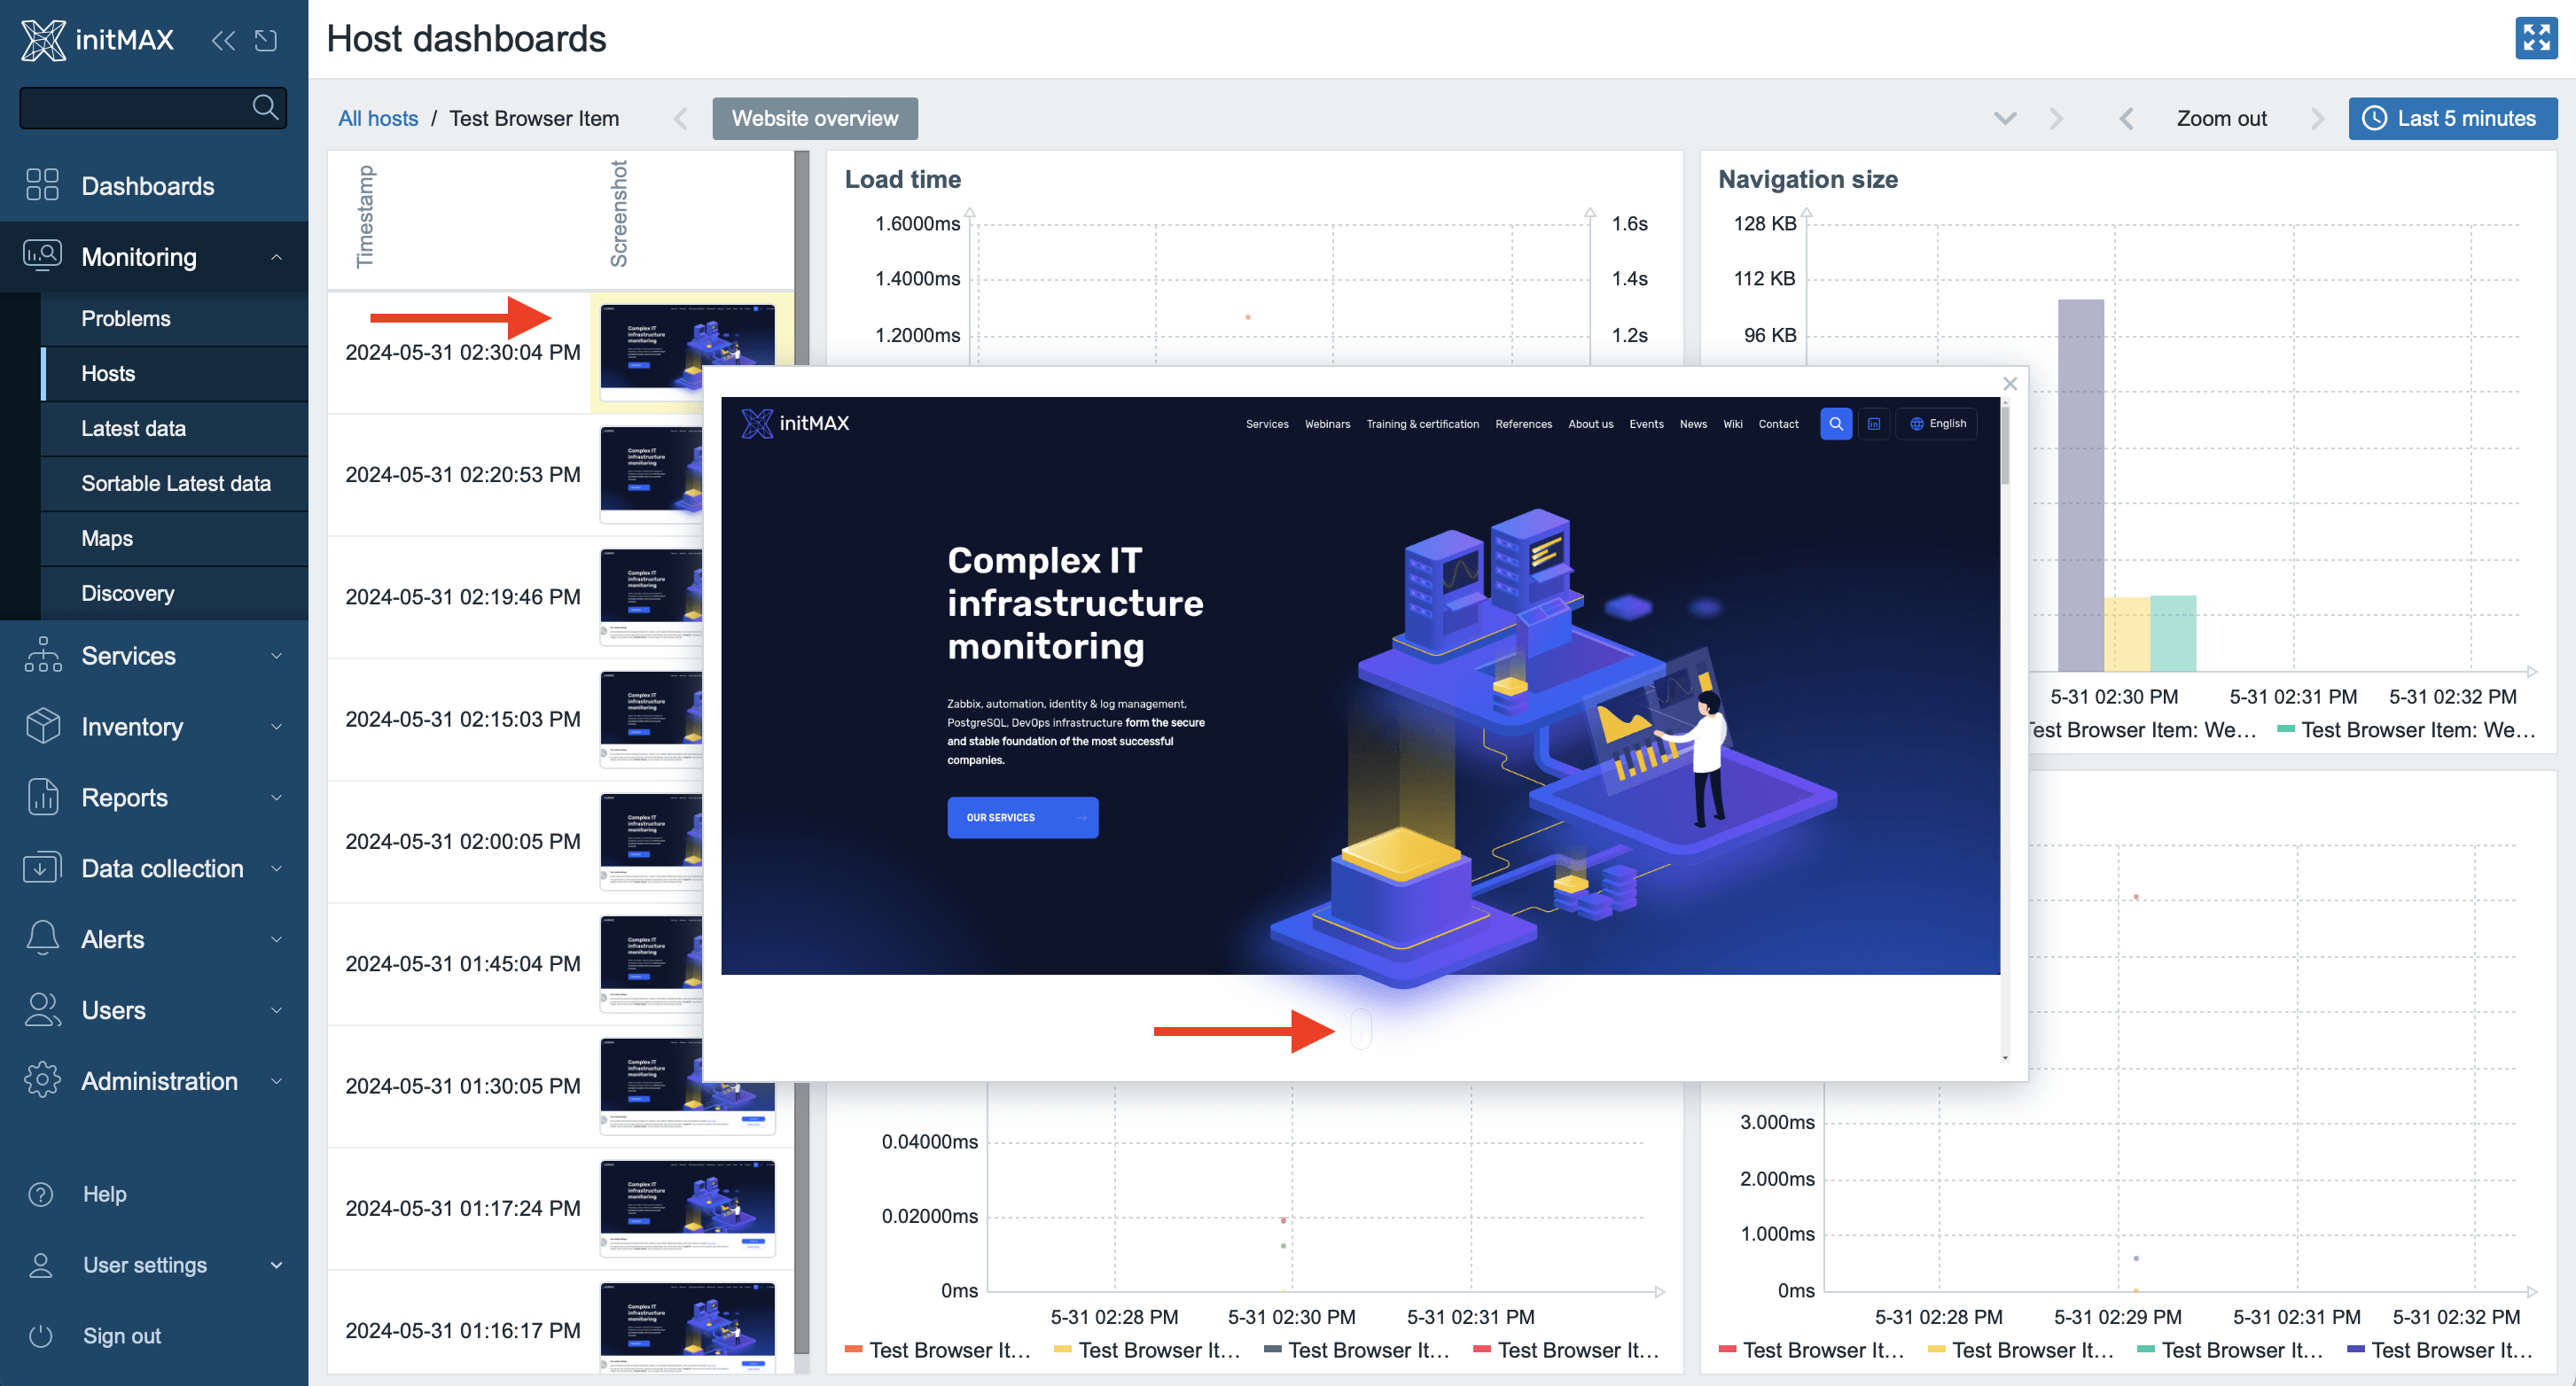Select the Website overview tab
The image size is (2576, 1386).
point(814,118)
